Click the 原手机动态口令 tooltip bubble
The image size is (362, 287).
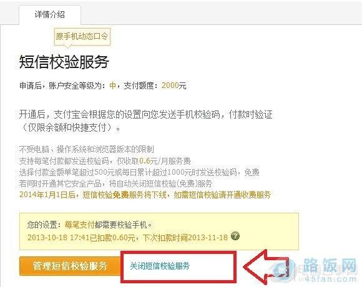(82, 36)
